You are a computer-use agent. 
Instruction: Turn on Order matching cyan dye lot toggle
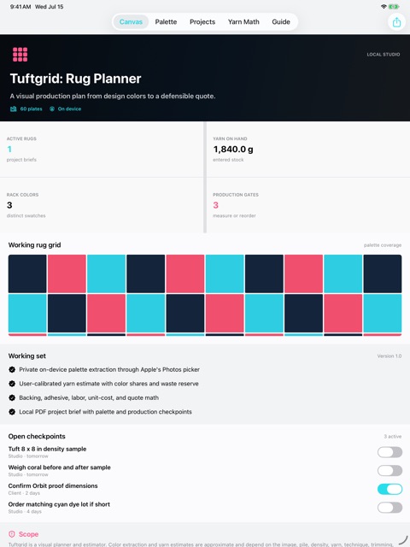point(389,508)
